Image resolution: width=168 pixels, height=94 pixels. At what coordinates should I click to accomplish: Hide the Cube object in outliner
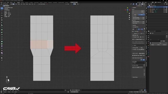[165, 7]
